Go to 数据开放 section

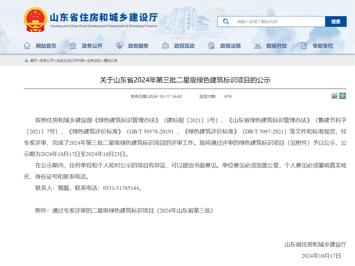276,46
